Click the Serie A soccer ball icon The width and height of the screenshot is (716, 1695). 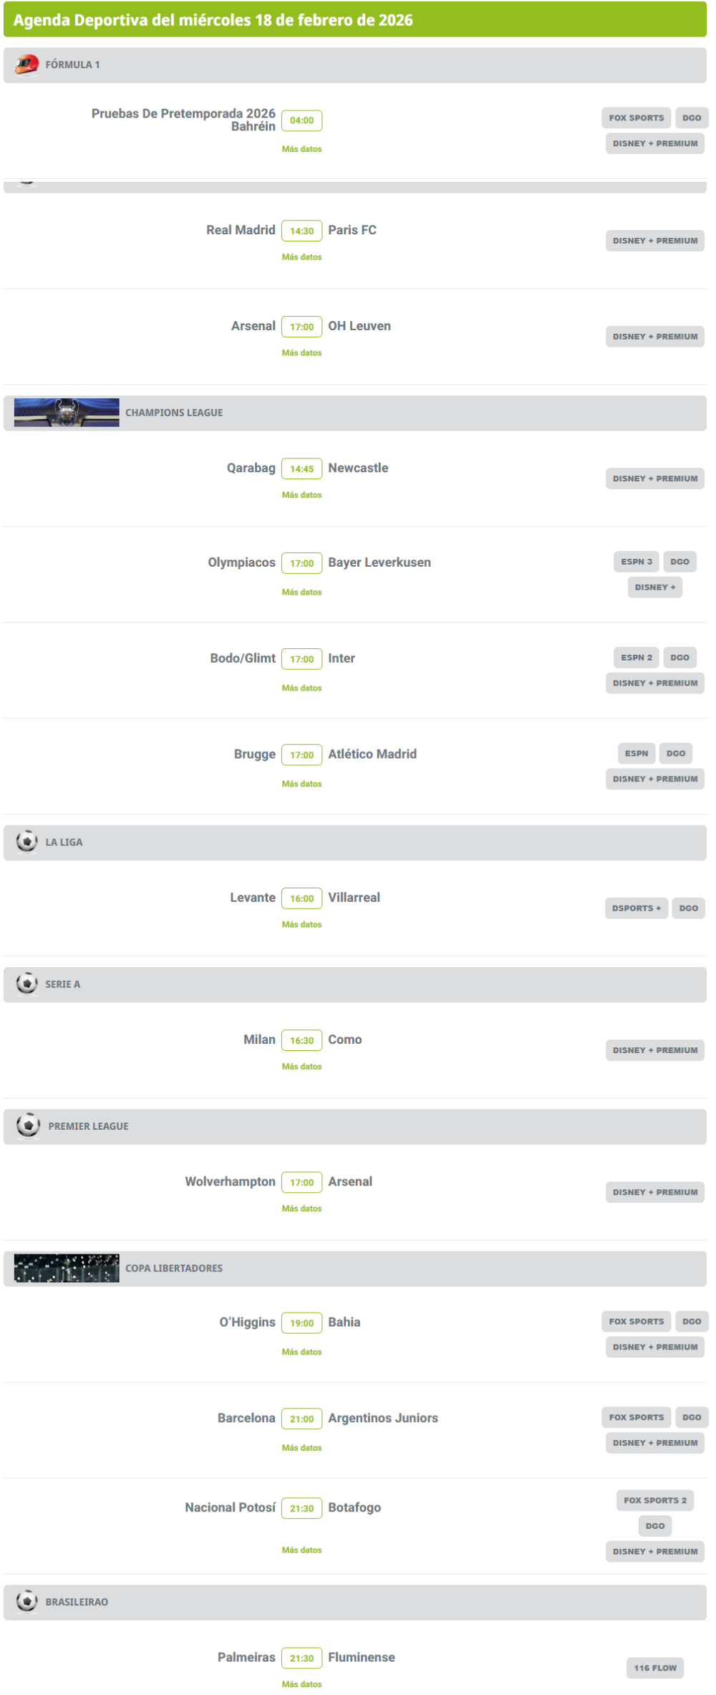click(27, 983)
